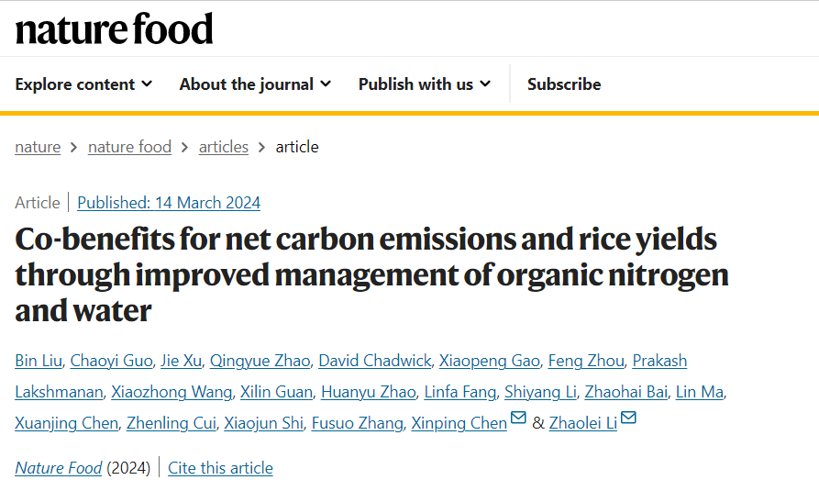The height and width of the screenshot is (491, 819).
Task: Select author David Chadwick
Action: pyautogui.click(x=375, y=361)
